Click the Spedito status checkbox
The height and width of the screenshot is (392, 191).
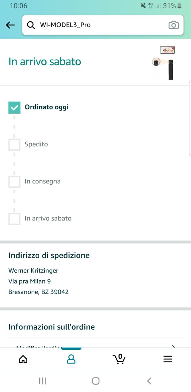point(14,145)
